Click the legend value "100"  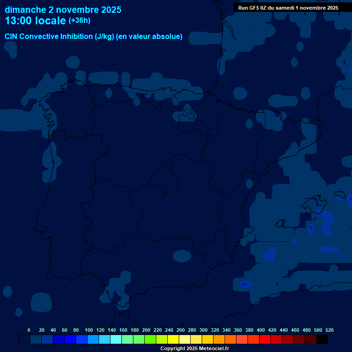(x=89, y=330)
